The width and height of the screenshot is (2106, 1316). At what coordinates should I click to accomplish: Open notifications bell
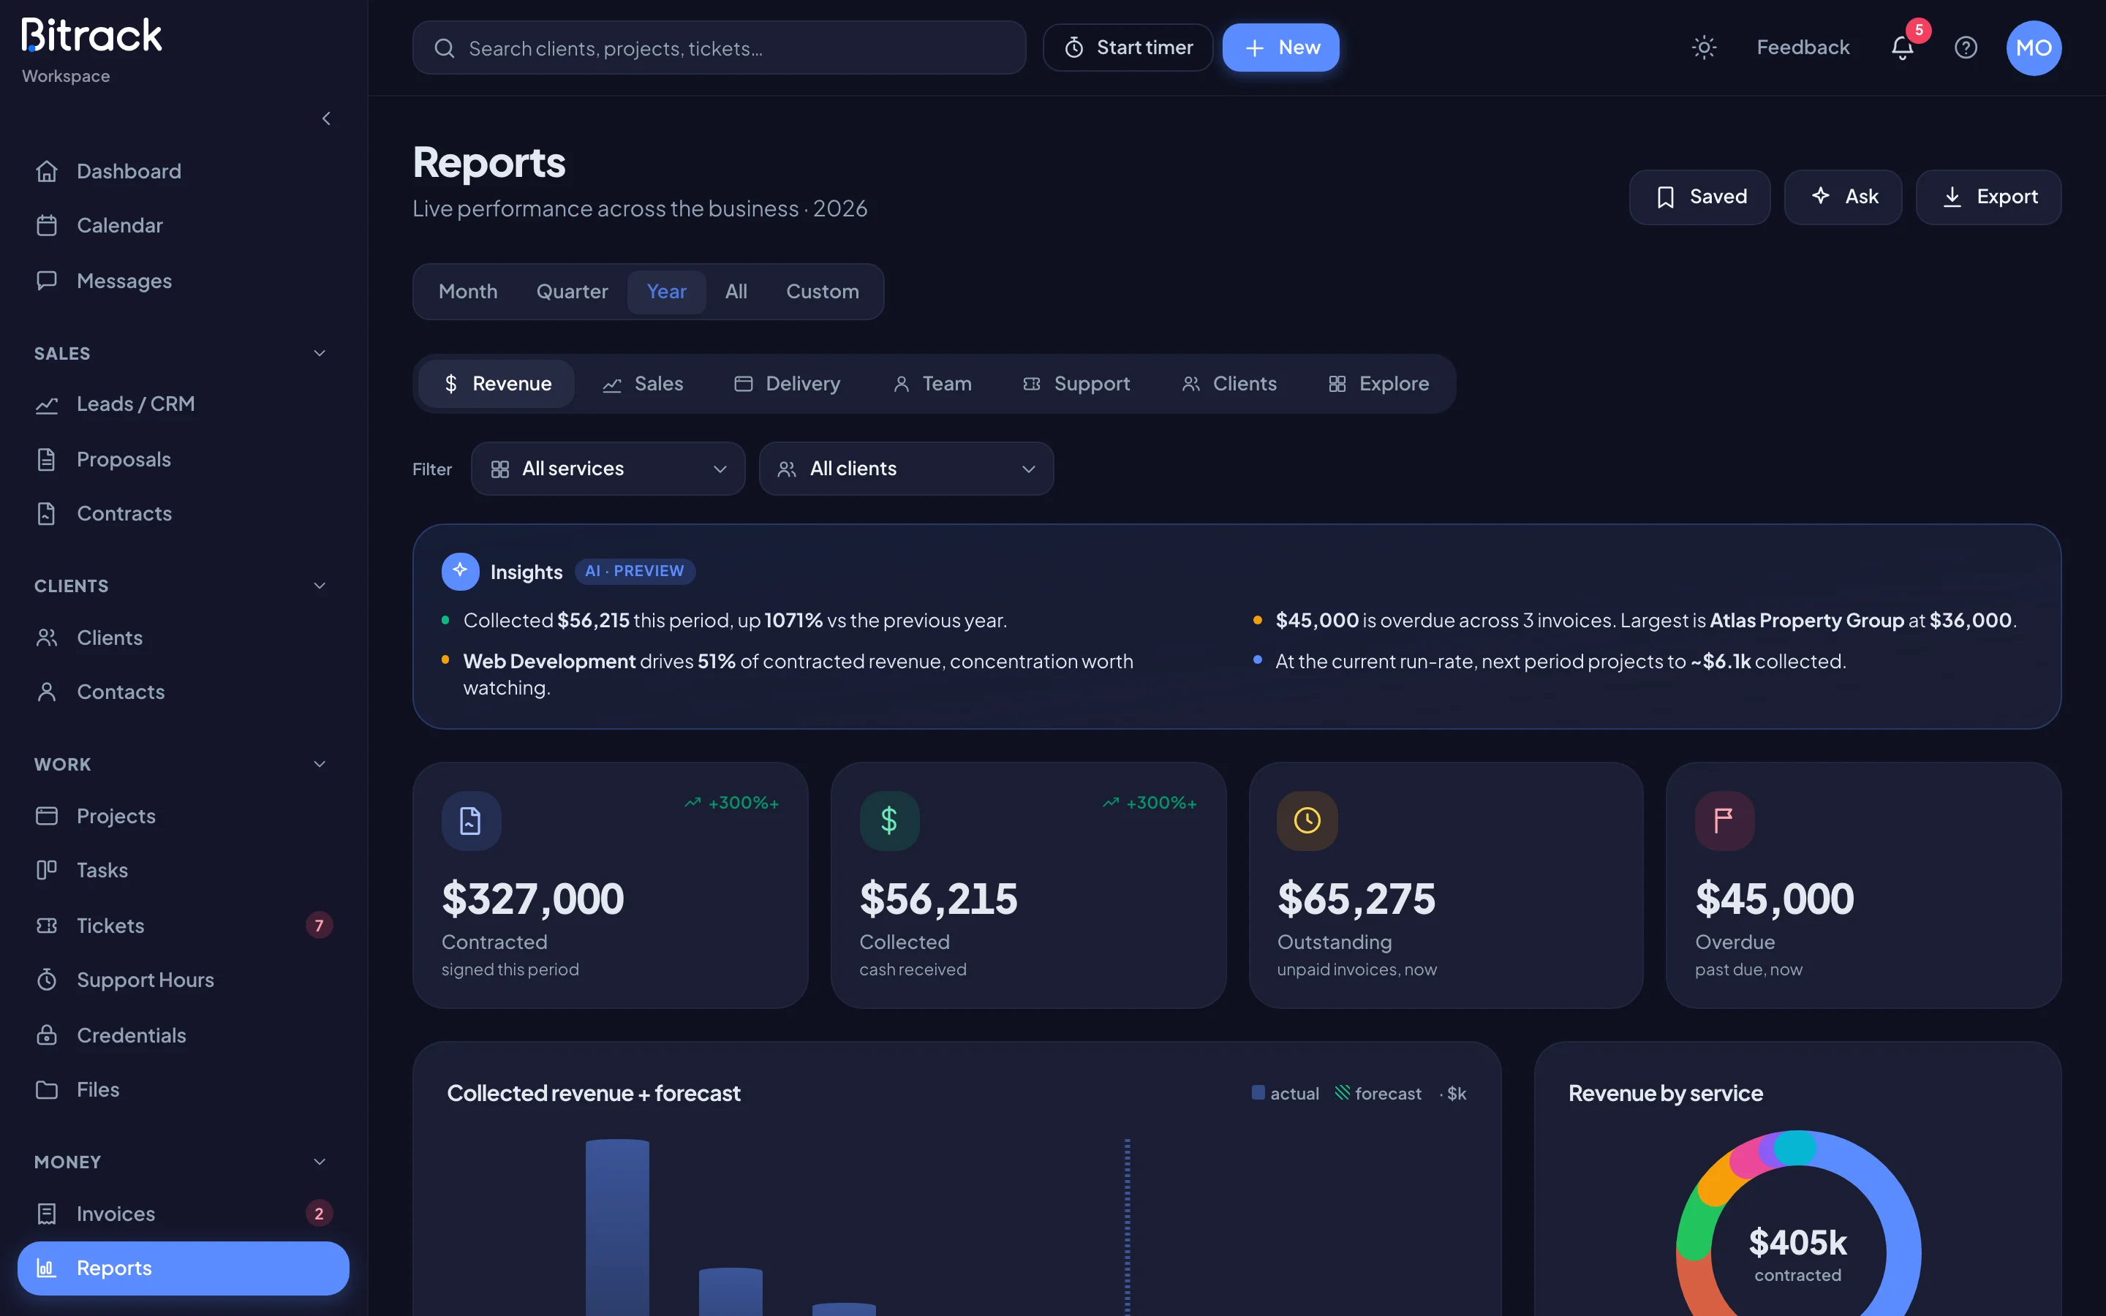[x=1903, y=48]
